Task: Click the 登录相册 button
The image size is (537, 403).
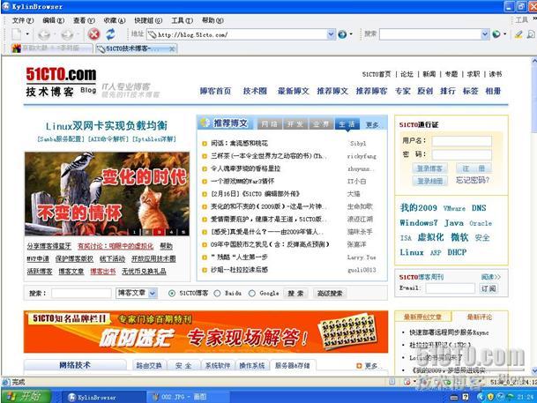Action: tap(429, 181)
